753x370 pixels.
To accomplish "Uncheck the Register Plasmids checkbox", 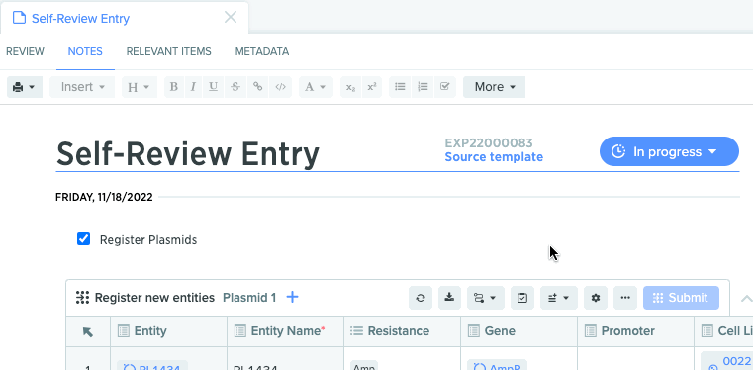I will 83,239.
